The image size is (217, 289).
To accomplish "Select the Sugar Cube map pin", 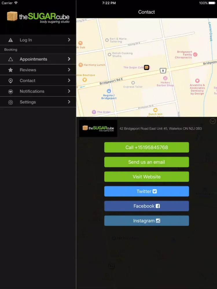I will [x=146, y=67].
